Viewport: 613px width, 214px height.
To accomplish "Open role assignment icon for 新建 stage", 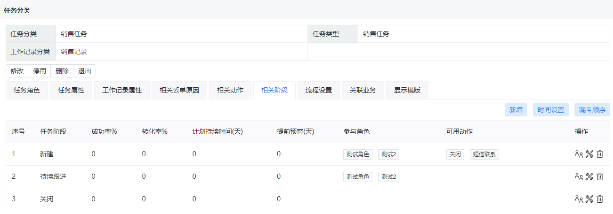I will [579, 154].
